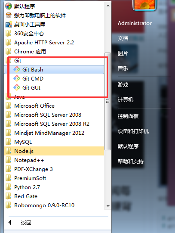Open 默认程序 in the right pane
This screenshot has height=233, width=175.
point(128,146)
